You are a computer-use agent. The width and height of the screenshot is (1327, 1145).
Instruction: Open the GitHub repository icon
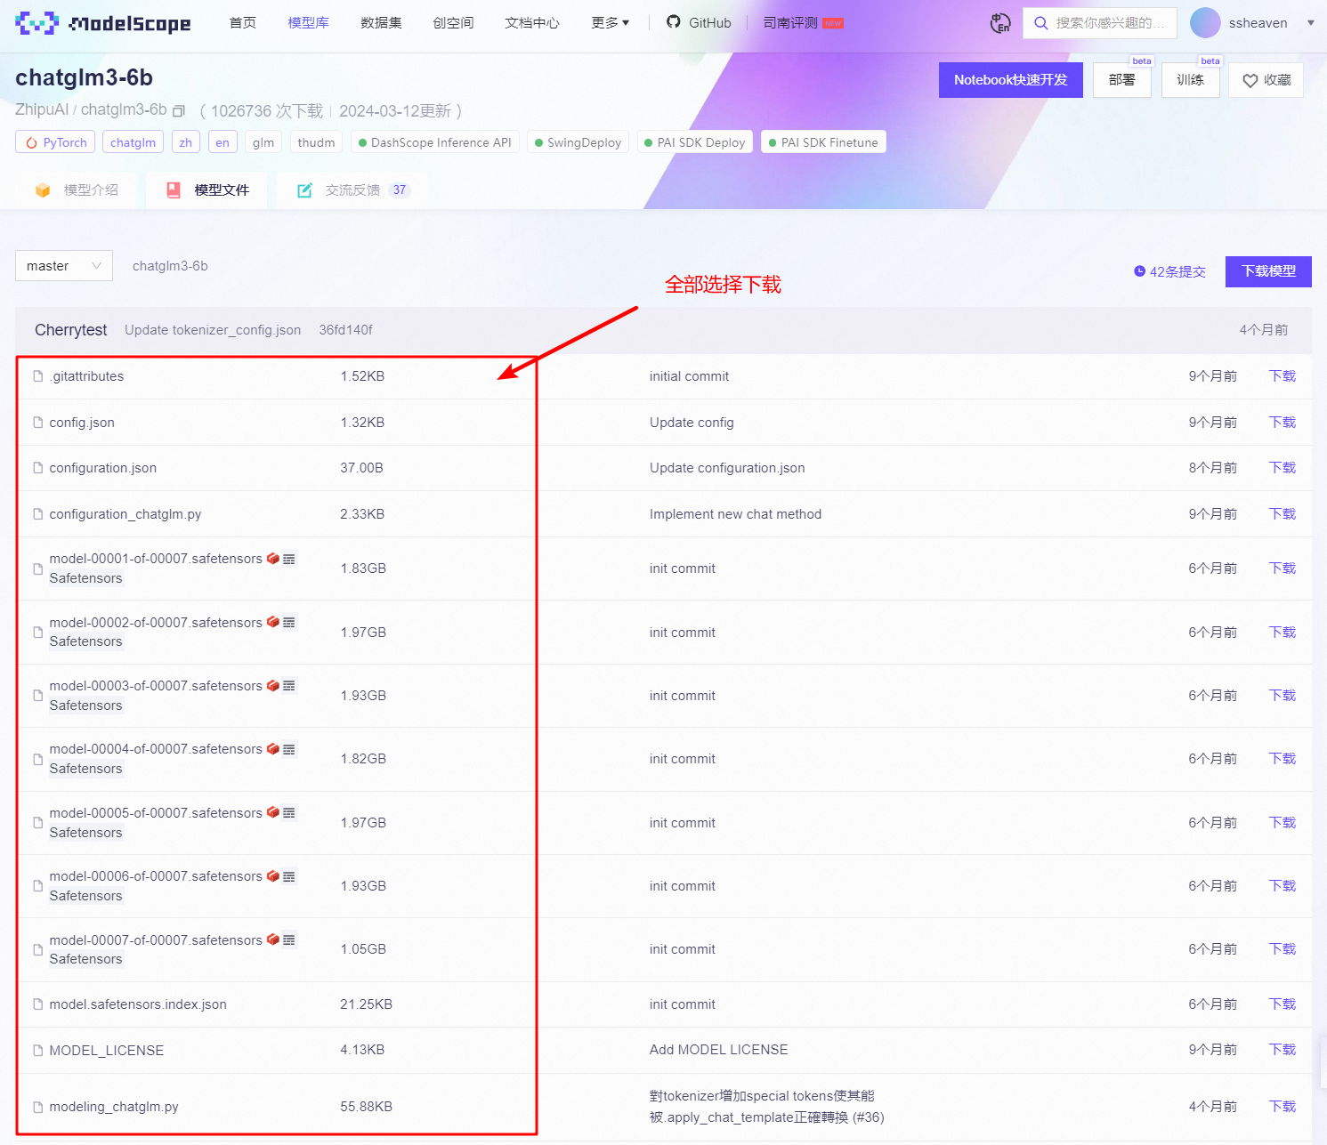(674, 22)
